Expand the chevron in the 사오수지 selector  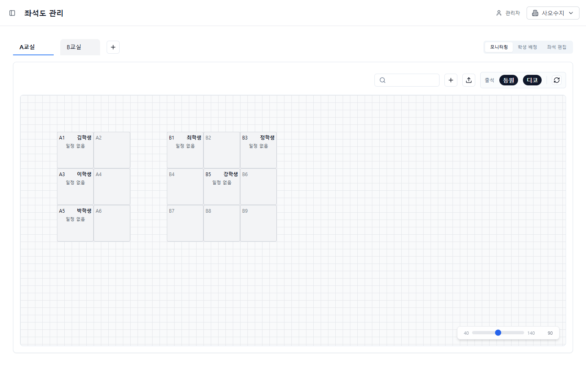click(571, 13)
